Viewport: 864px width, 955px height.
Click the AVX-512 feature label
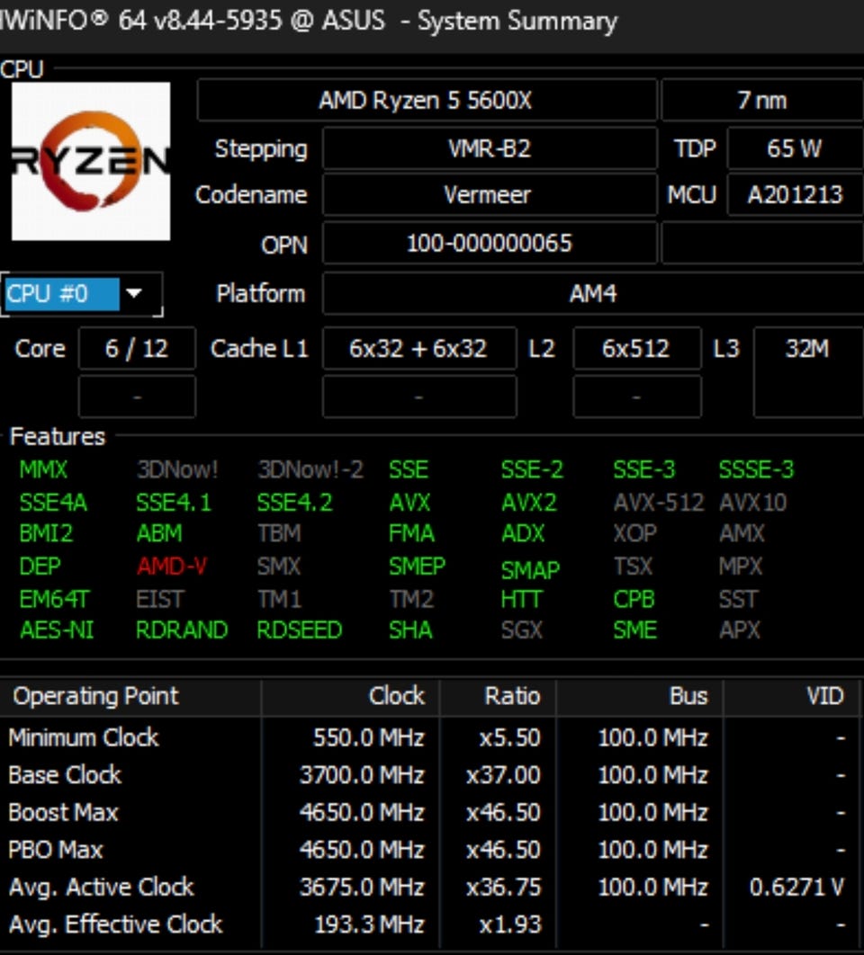pyautogui.click(x=659, y=503)
